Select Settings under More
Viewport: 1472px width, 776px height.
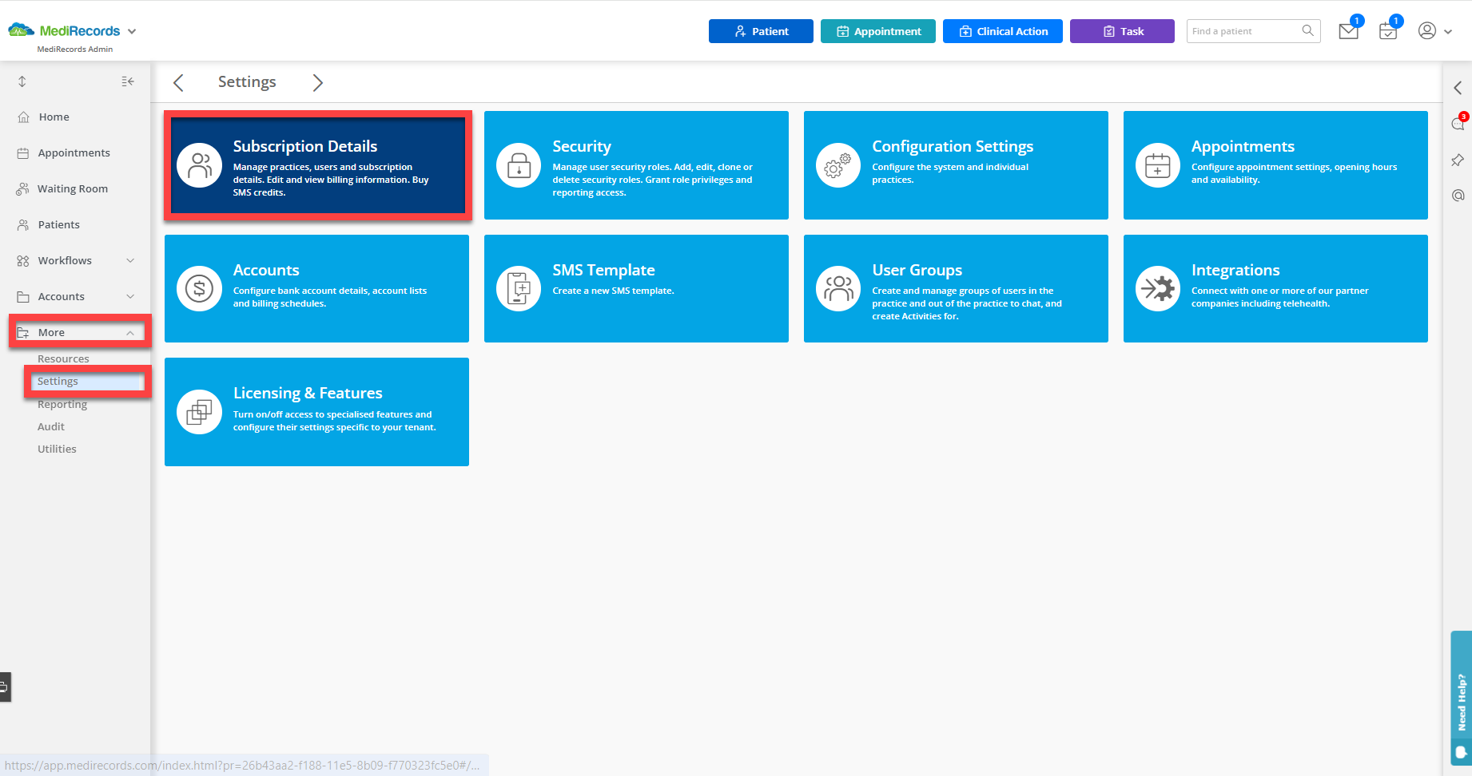point(58,382)
